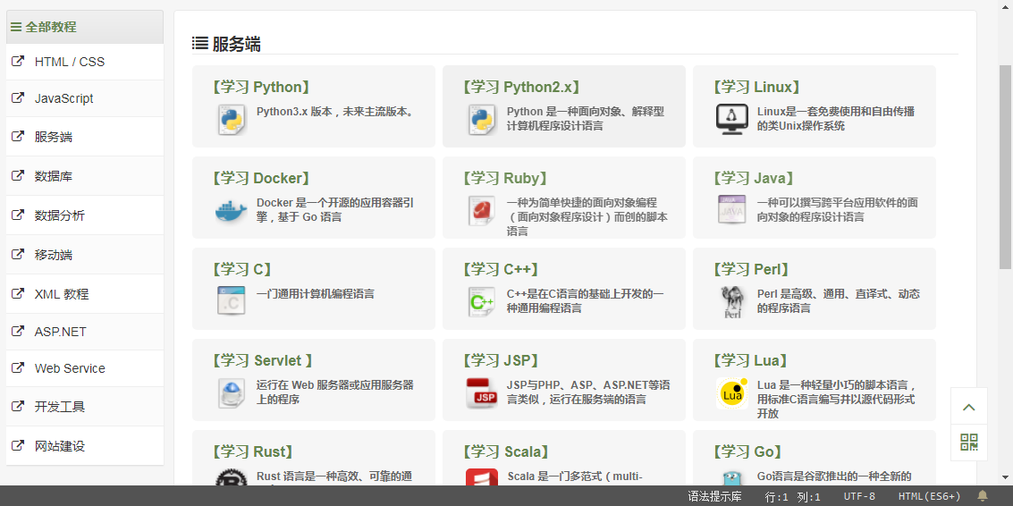This screenshot has width=1013, height=506.
Task: Click the external-link icon beside HTML / CSS
Action: (x=18, y=62)
